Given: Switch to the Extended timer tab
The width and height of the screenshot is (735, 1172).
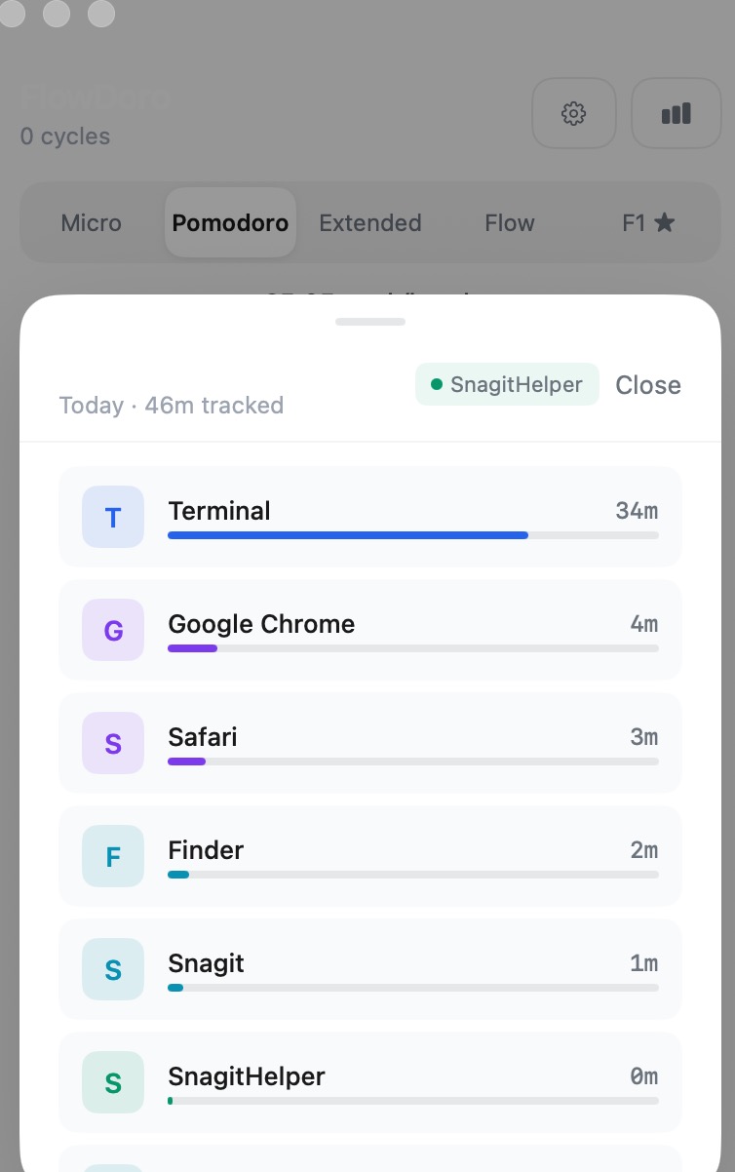Looking at the screenshot, I should point(370,222).
